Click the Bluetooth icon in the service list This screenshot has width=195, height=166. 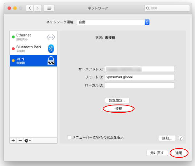tap(51, 48)
